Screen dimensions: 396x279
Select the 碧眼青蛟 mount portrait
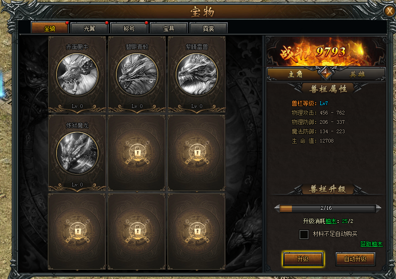pos(137,75)
